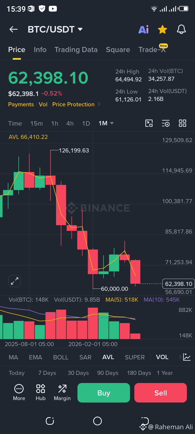Tap the -0.52% change value
Image resolution: width=195 pixels, height=434 pixels.
pyautogui.click(x=52, y=94)
